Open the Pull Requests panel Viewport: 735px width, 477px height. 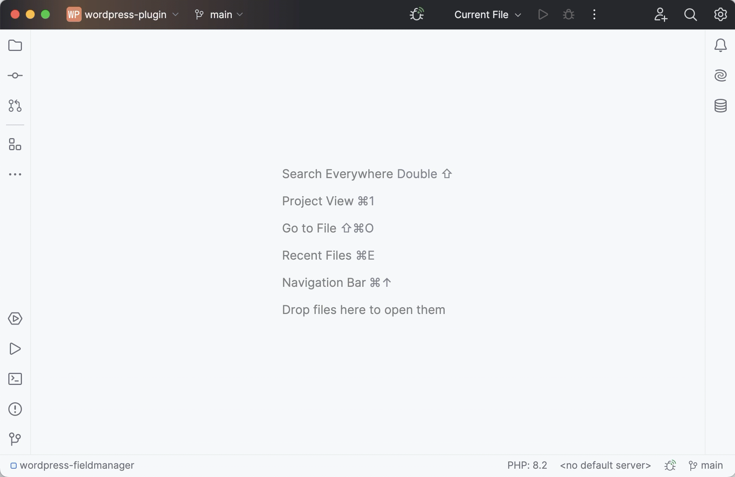(15, 106)
